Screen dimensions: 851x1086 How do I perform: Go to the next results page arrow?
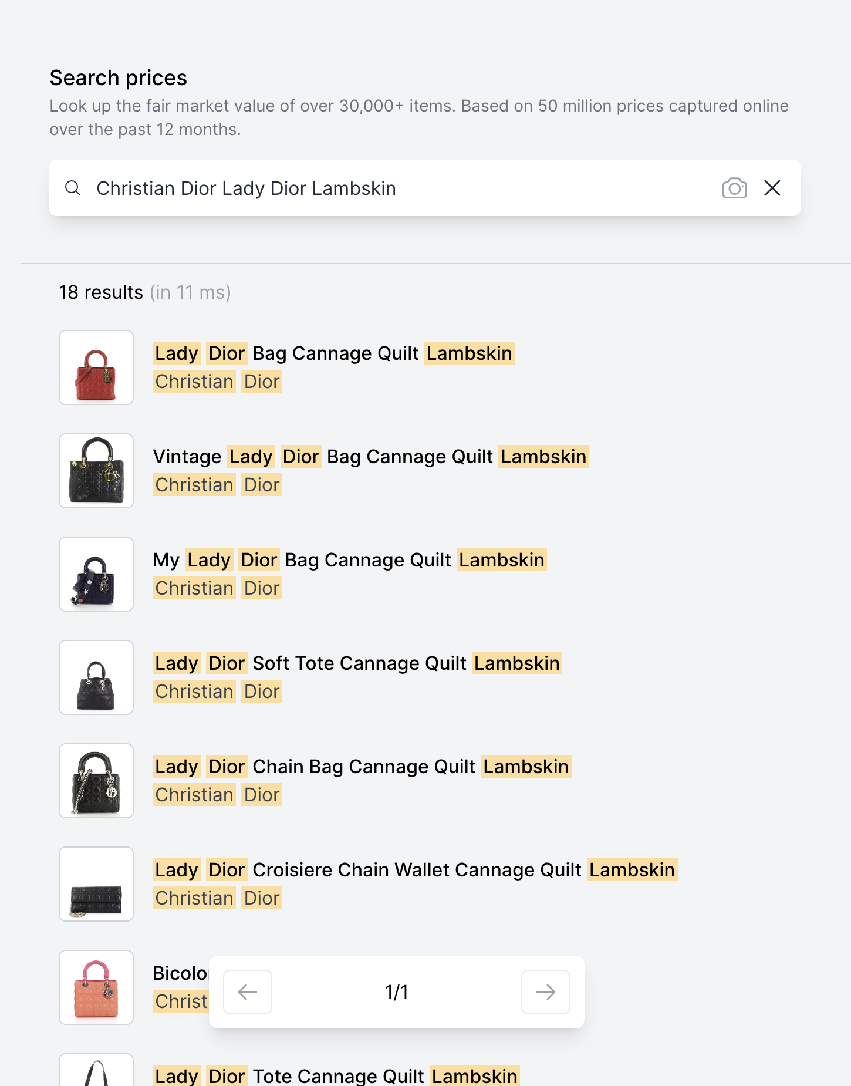[x=546, y=992]
